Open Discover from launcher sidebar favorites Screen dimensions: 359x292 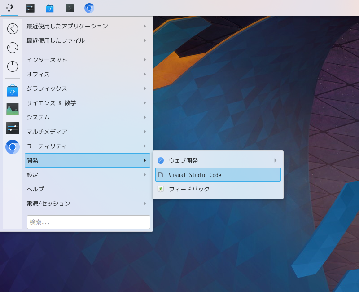point(13,91)
